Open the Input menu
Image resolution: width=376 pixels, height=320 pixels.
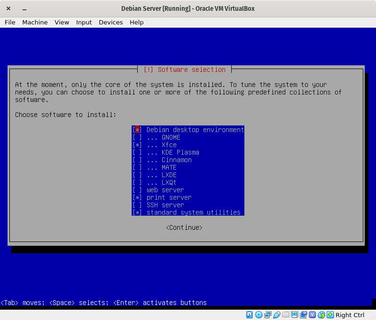tap(84, 22)
